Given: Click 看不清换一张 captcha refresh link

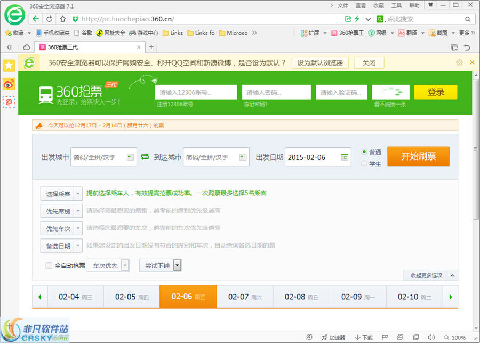Looking at the screenshot, I should coord(390,105).
